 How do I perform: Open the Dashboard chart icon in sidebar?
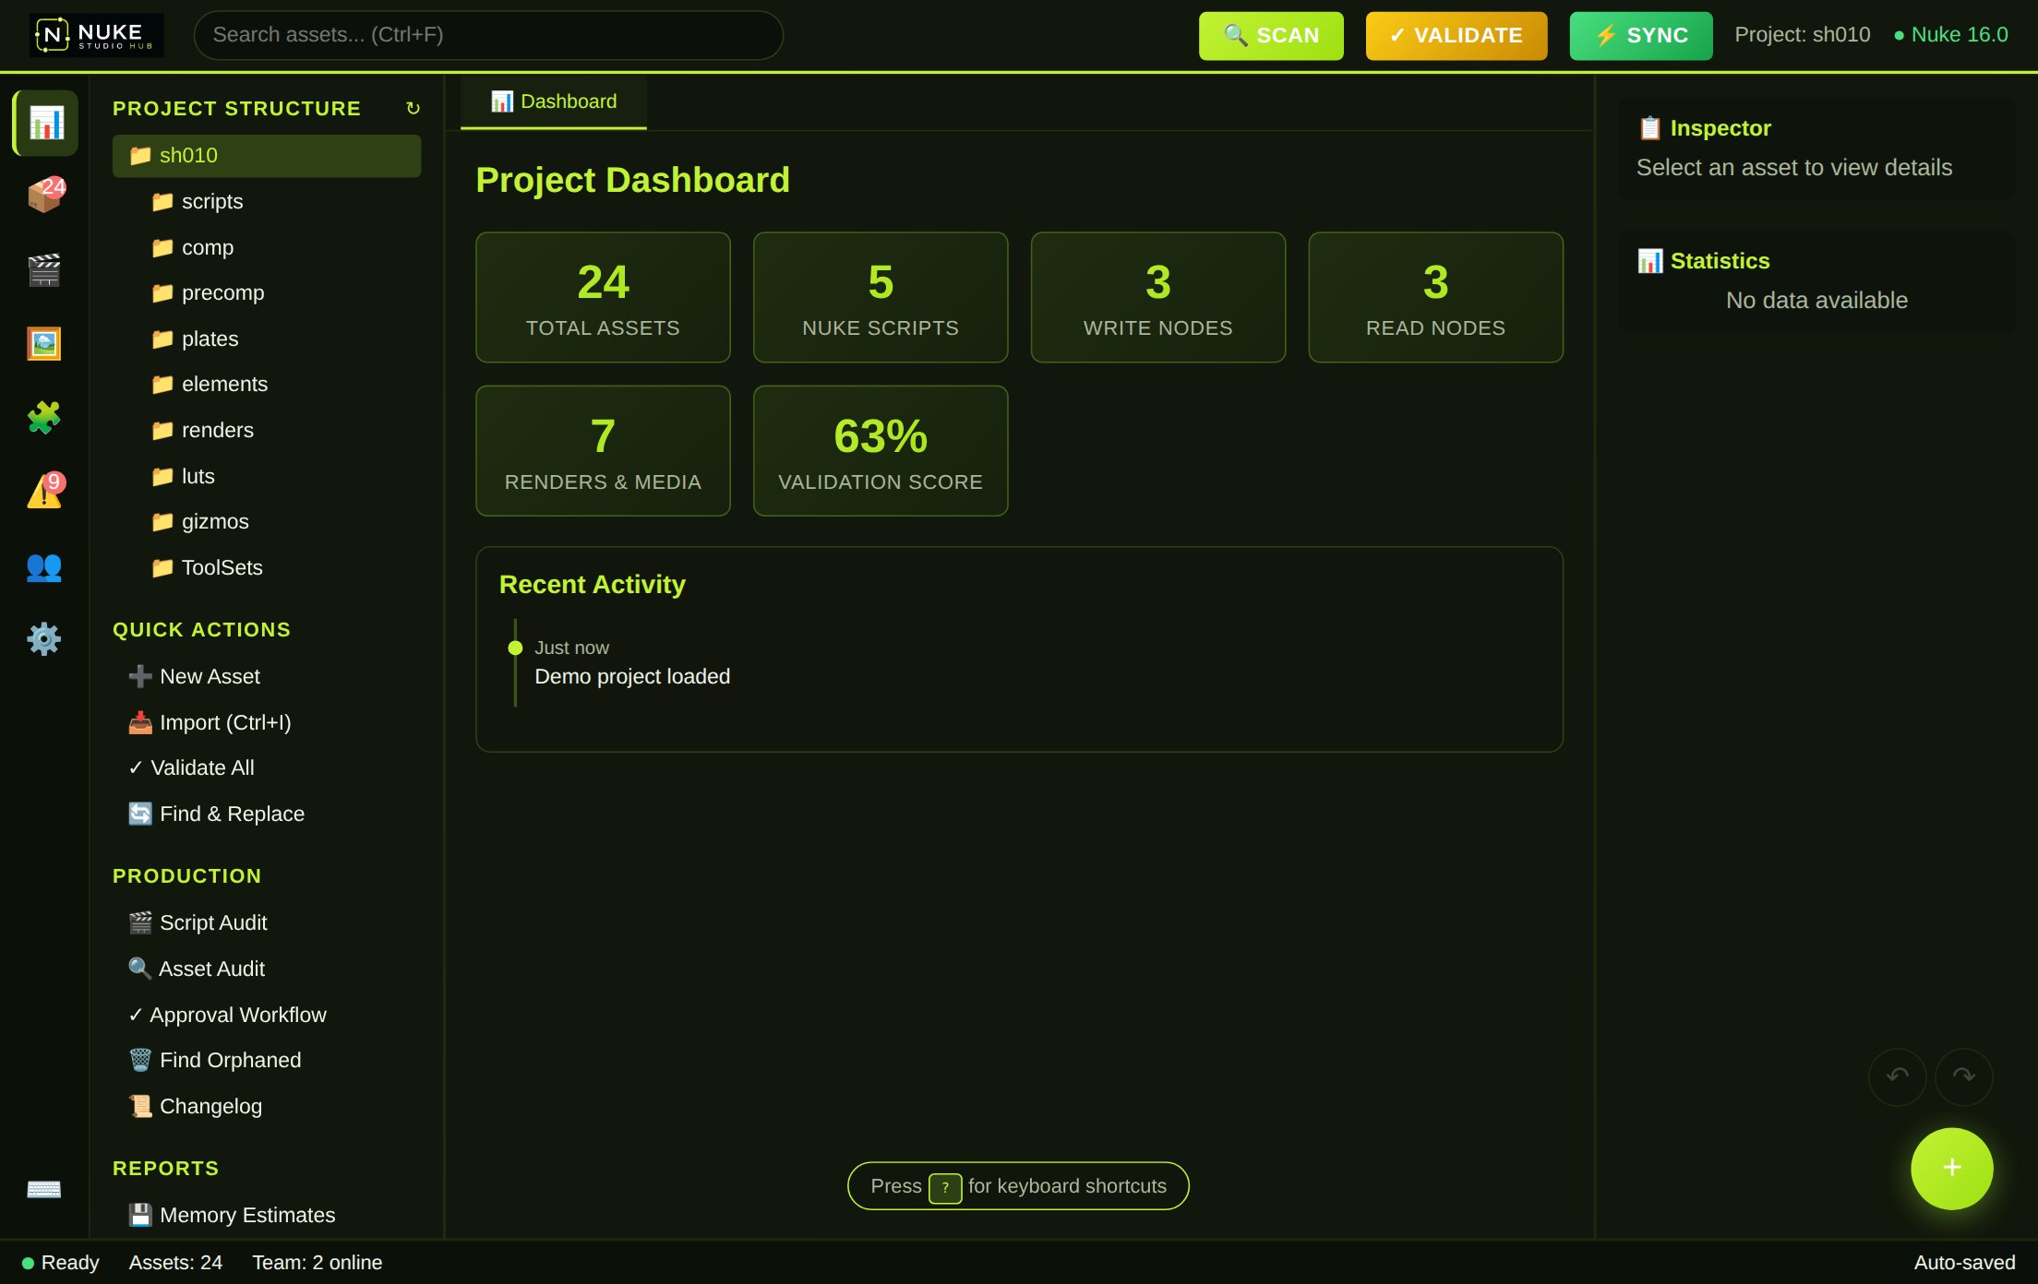click(45, 123)
